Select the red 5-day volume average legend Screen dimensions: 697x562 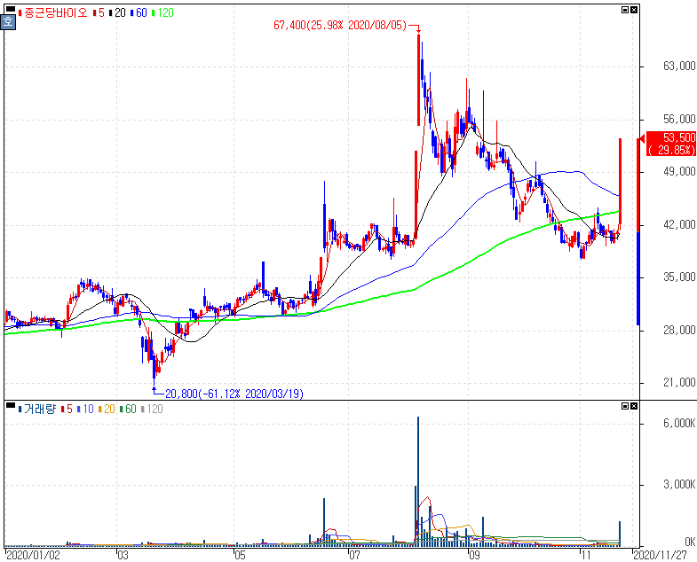[67, 409]
